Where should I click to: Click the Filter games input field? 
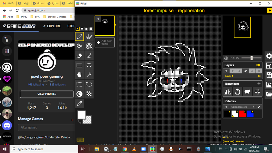coord(46,128)
